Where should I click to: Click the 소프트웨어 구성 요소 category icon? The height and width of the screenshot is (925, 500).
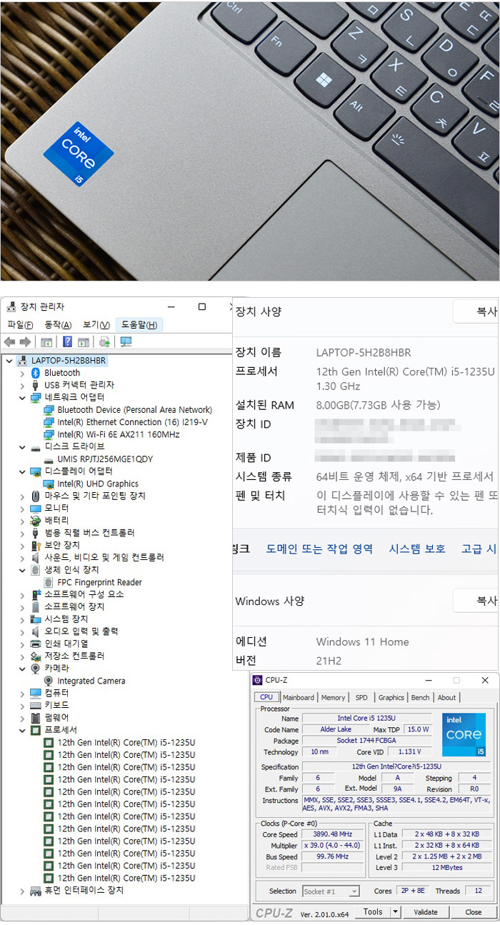(x=36, y=594)
